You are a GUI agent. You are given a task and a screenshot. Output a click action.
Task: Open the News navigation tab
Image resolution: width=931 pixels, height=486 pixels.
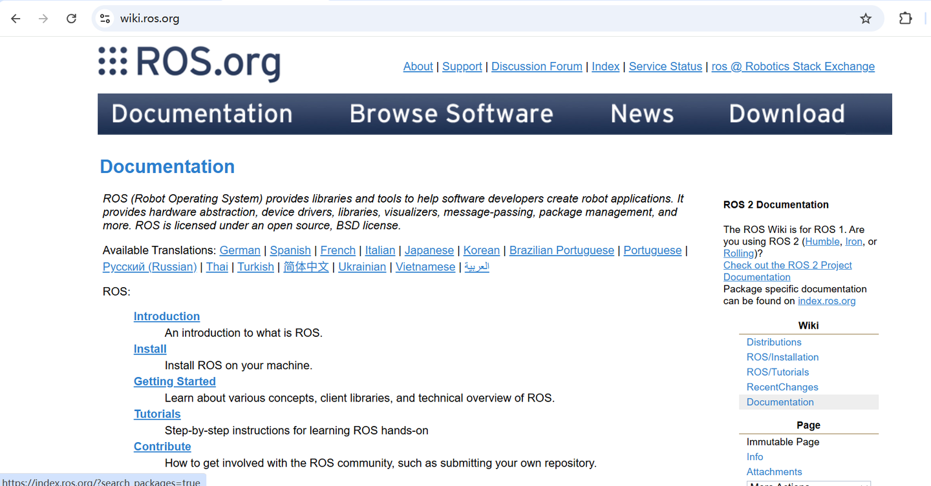click(642, 114)
